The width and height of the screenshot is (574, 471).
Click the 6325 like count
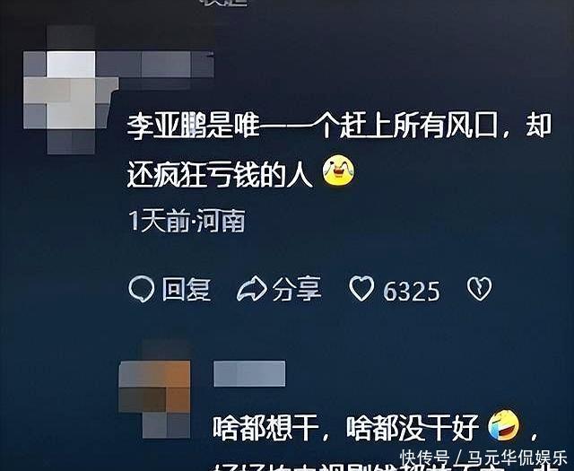pyautogui.click(x=411, y=292)
